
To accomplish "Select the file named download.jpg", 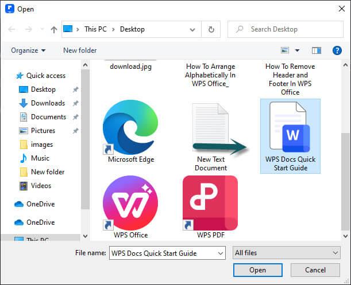I will tap(130, 67).
